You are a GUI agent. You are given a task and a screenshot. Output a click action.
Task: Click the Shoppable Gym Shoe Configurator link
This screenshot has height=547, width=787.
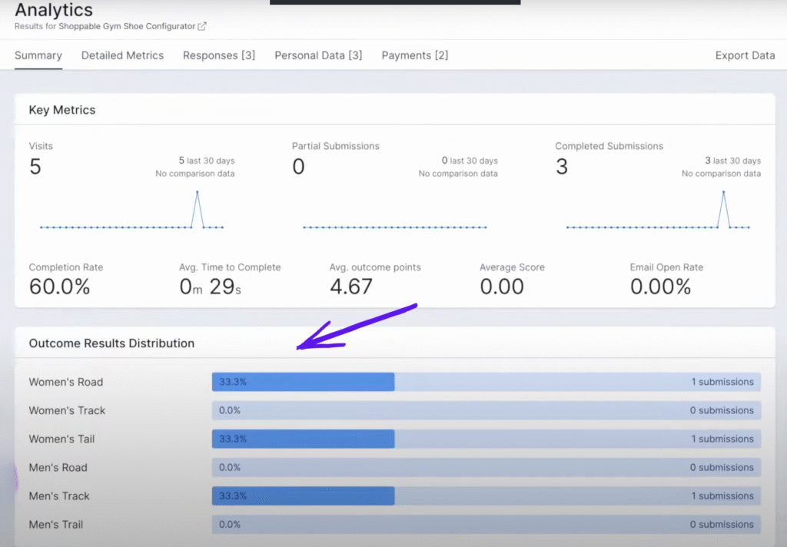point(127,26)
